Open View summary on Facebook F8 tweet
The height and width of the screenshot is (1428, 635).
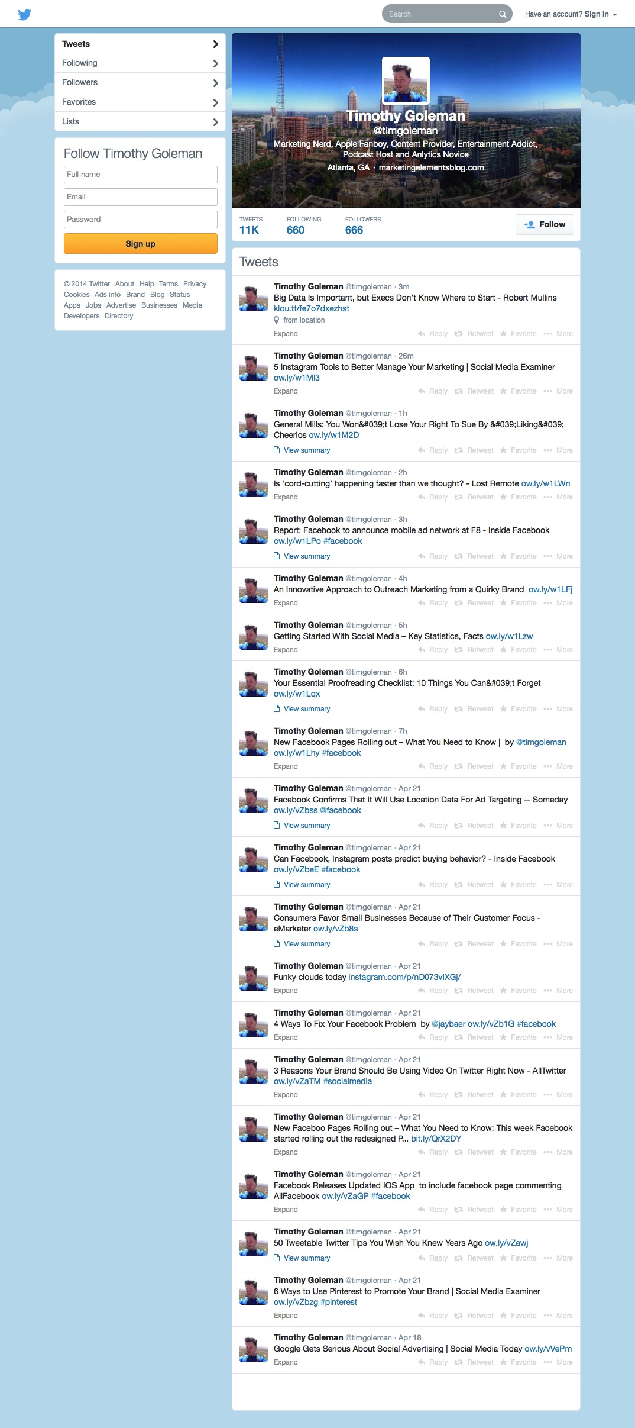point(302,556)
